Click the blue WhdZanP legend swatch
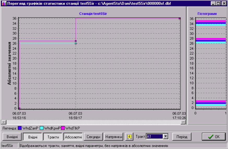This screenshot has height=149, width=228. [20, 128]
